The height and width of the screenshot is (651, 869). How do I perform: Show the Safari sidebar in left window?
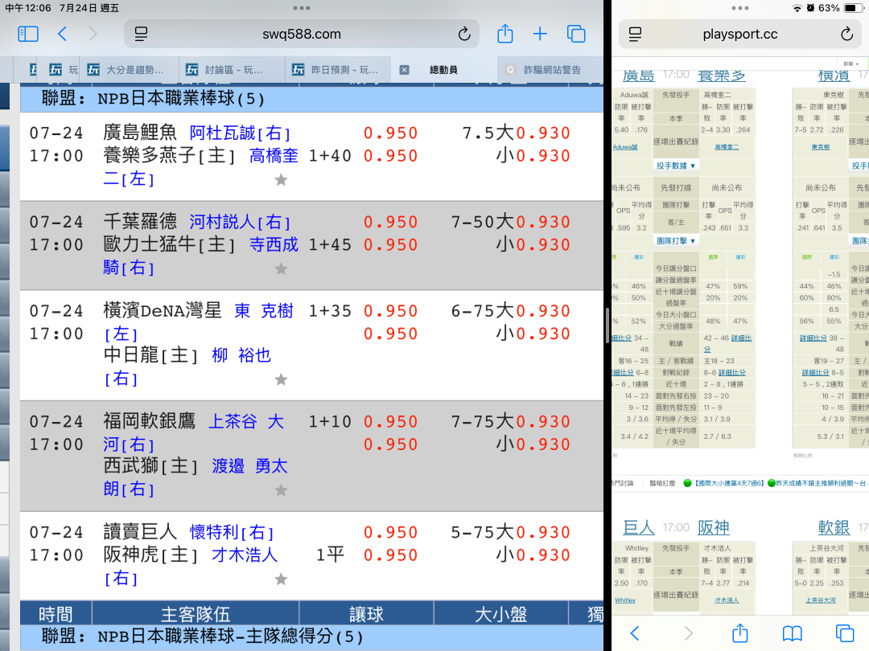point(28,34)
